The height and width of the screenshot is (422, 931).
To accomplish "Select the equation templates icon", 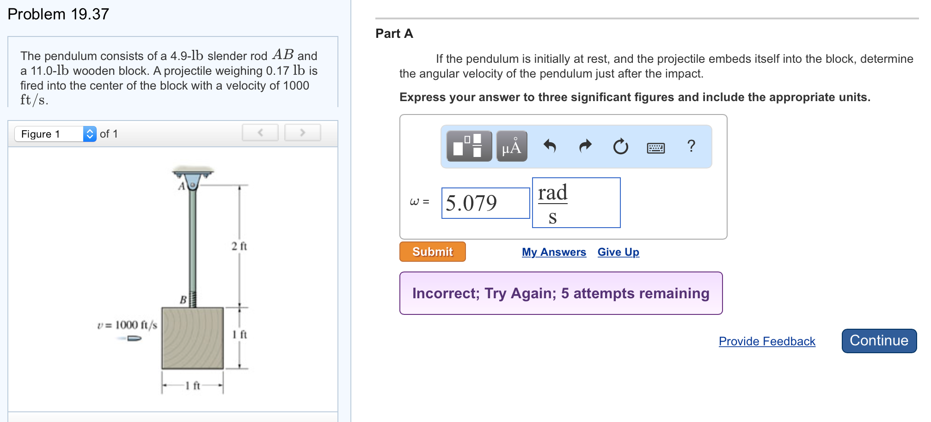I will coord(469,147).
